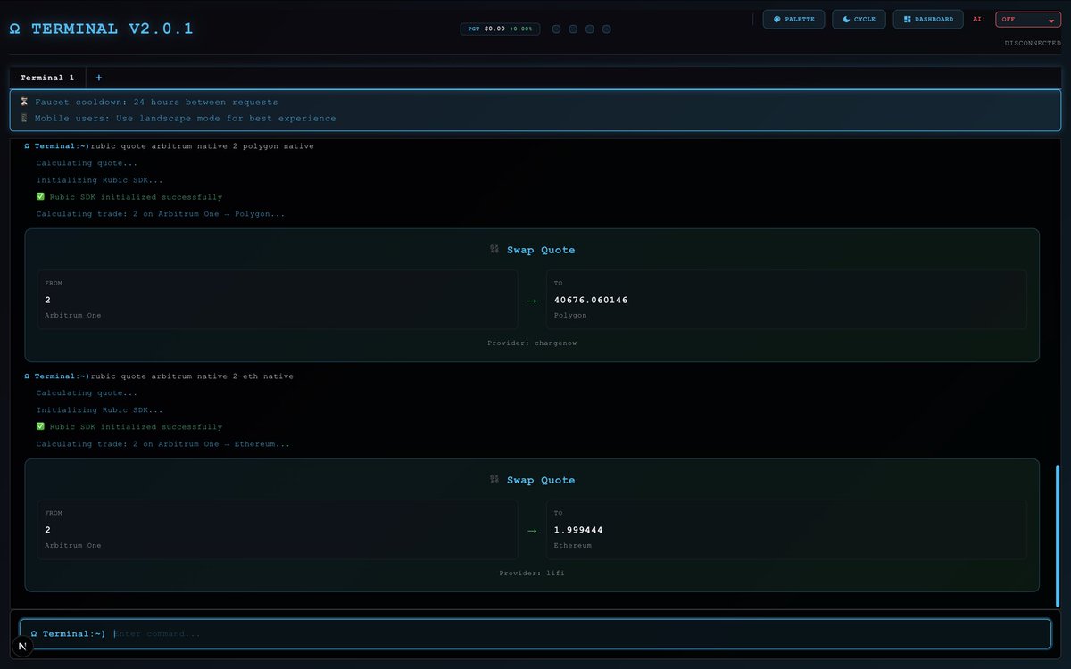This screenshot has height=669, width=1071.
Task: Click Provider: changenow text
Action: (x=533, y=343)
